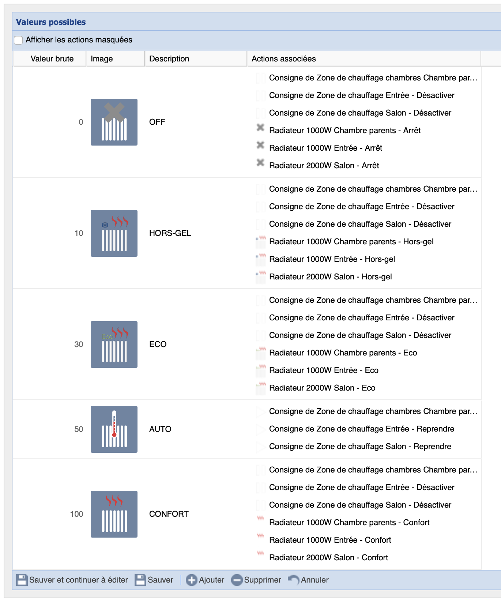Click icon for Radiateur 1000W Entrée - Eco
This screenshot has width=501, height=610.
(x=261, y=370)
